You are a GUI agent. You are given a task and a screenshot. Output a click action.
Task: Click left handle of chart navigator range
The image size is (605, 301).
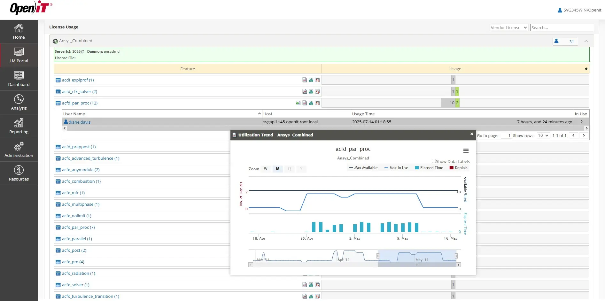[x=378, y=256]
